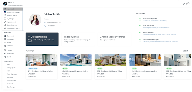This screenshot has width=192, height=92.
Task: Select the Shared with me share icon
Action: 5,25
